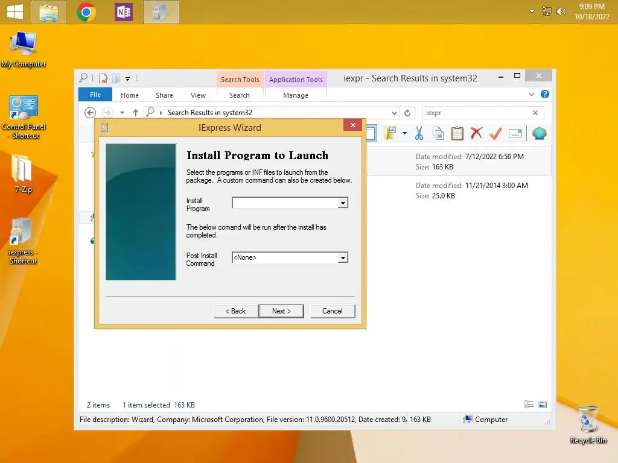Image resolution: width=618 pixels, height=463 pixels.
Task: Click inside the iexpr search box
Action: [477, 113]
